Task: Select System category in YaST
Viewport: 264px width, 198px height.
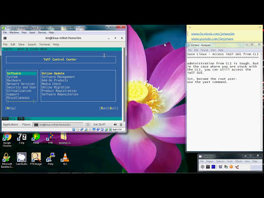Action: (x=12, y=77)
